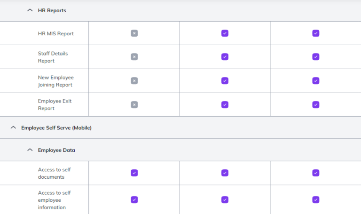This screenshot has width=361, height=214.
Task: Select the Employee Data heading text
Action: [x=56, y=150]
